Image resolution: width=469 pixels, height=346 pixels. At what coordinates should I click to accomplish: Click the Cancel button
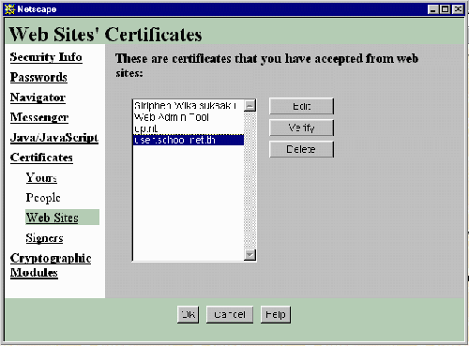pos(230,314)
